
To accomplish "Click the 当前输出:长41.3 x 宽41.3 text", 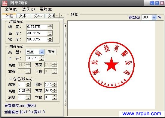I will click(x=25, y=112).
